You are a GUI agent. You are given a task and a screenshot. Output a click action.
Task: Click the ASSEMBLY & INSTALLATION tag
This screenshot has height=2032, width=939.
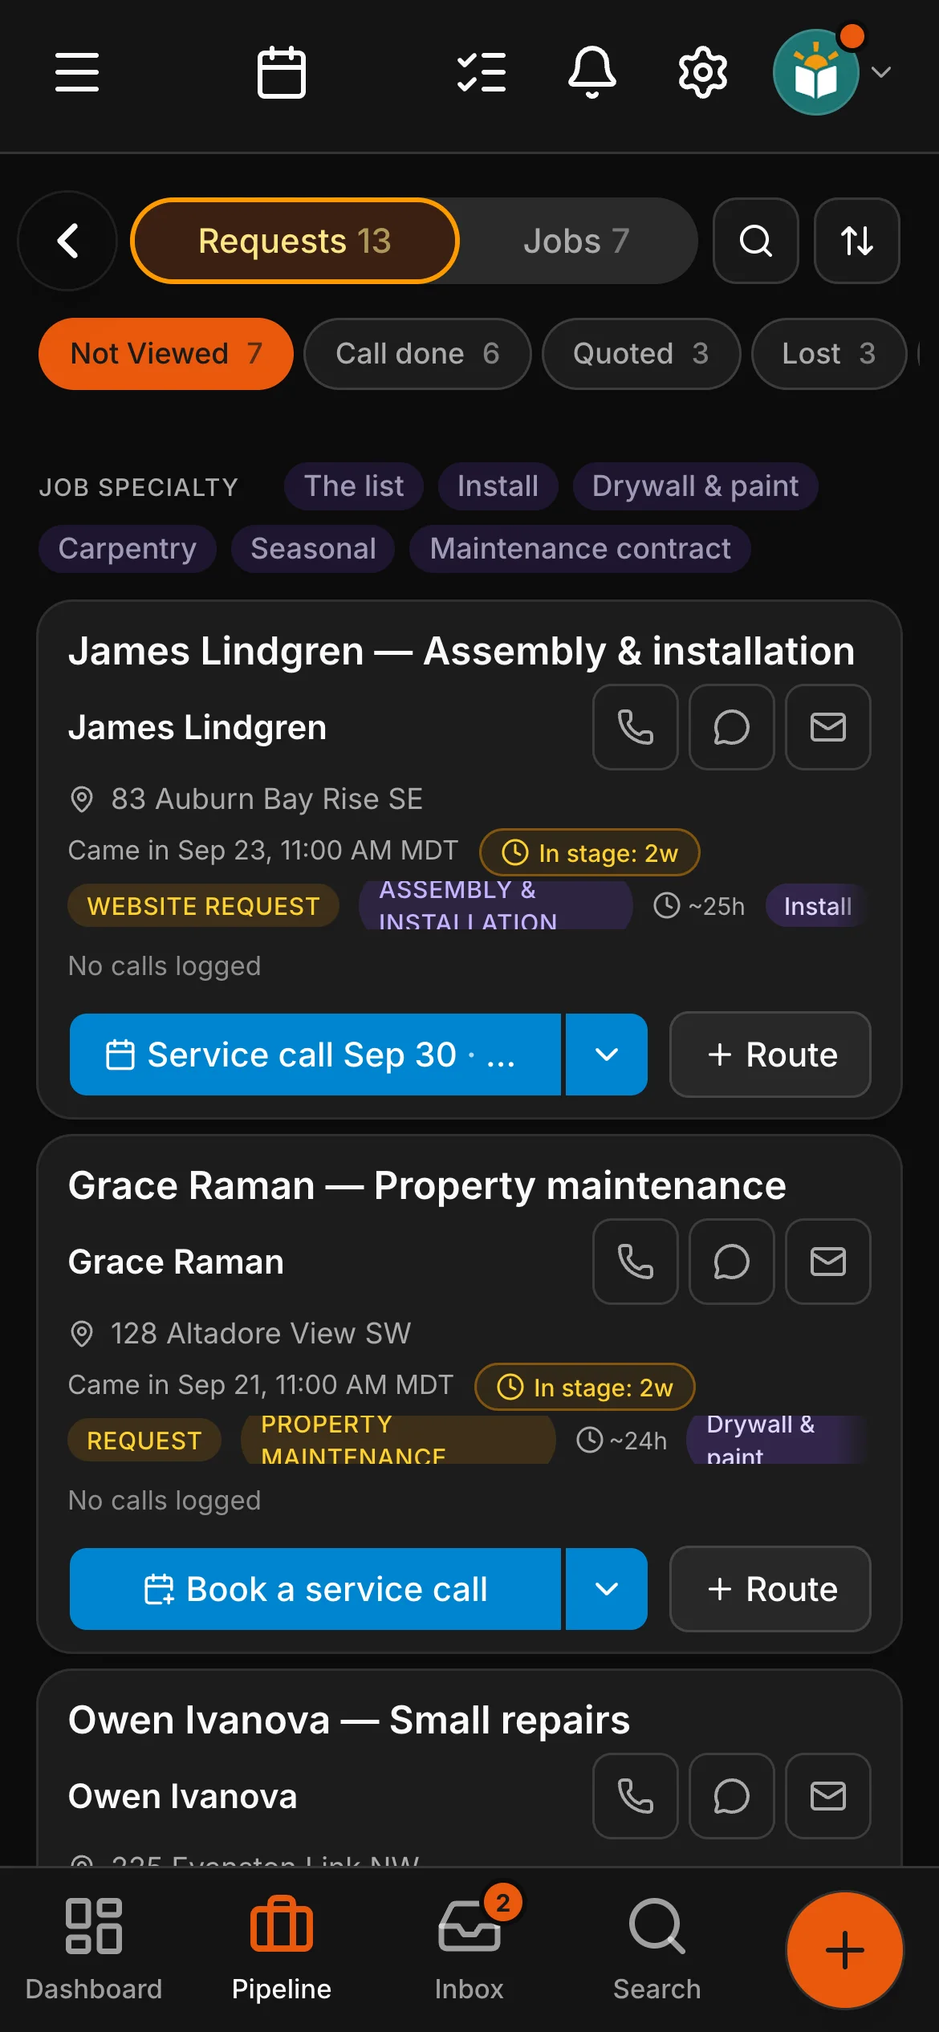coord(495,906)
